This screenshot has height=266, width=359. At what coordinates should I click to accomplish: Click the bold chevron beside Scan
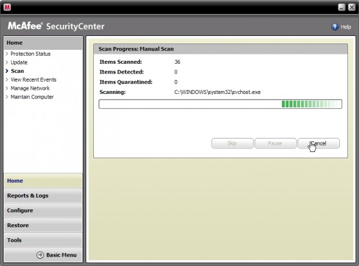point(7,71)
